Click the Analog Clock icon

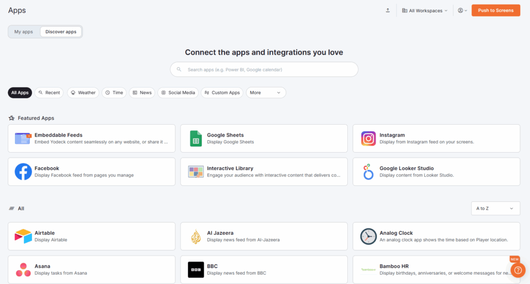coord(369,236)
